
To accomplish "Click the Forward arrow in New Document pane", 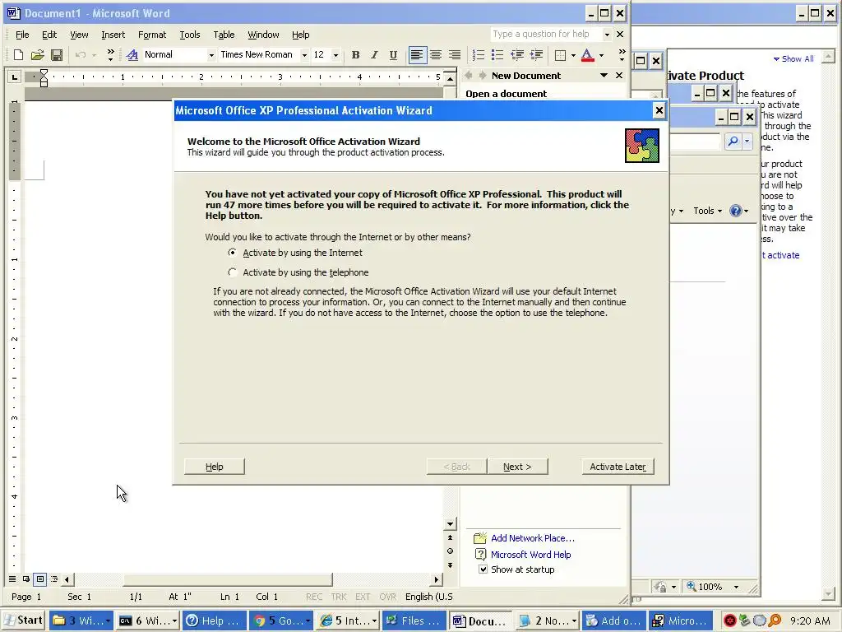I will 482,76.
